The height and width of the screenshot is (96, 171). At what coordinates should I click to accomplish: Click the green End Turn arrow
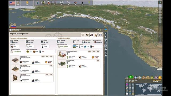(131, 77)
